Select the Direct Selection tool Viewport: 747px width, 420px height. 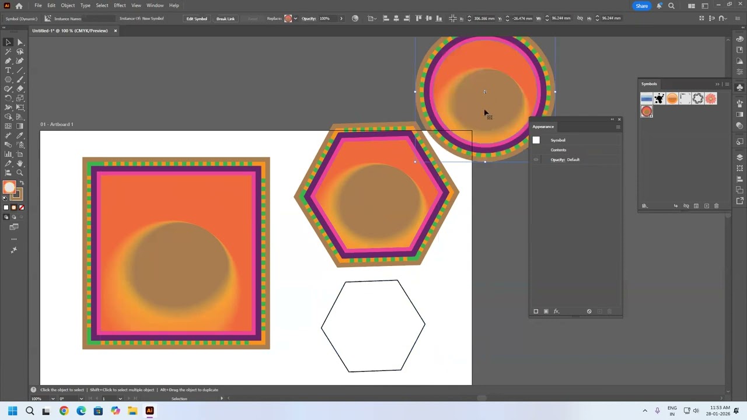[20, 42]
